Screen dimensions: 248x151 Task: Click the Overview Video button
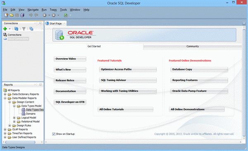click(x=70, y=59)
